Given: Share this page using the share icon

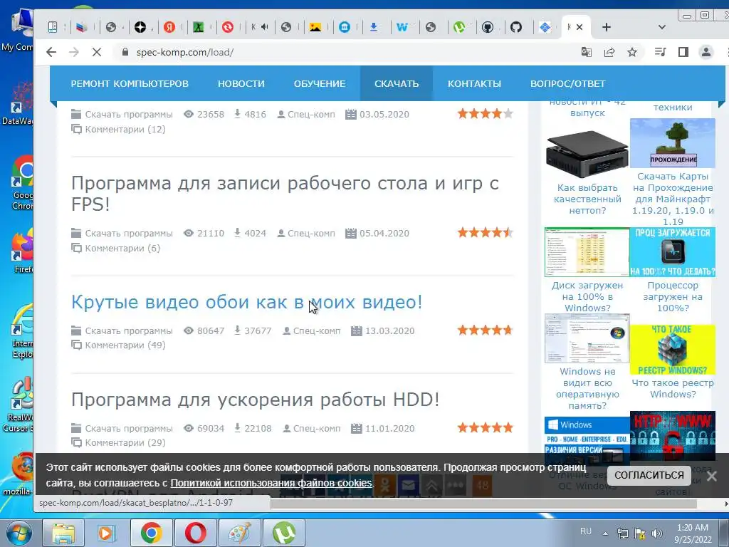Looking at the screenshot, I should point(609,52).
